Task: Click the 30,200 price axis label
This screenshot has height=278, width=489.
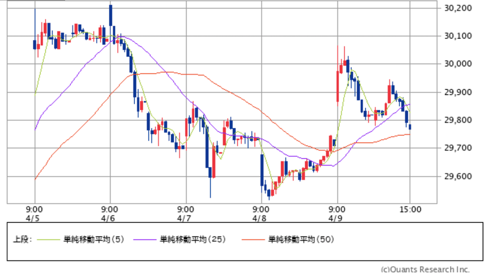Action: pos(458,8)
